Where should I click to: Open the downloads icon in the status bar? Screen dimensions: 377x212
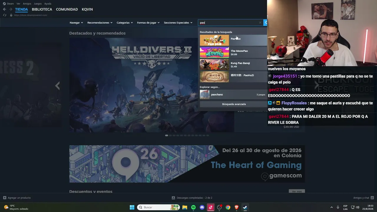(x=173, y=198)
